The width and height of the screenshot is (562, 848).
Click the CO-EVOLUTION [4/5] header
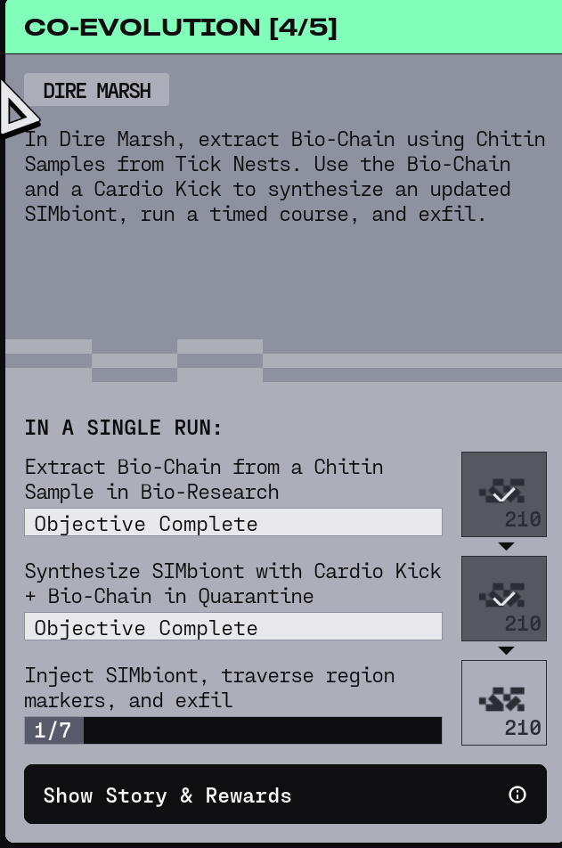[x=181, y=27]
